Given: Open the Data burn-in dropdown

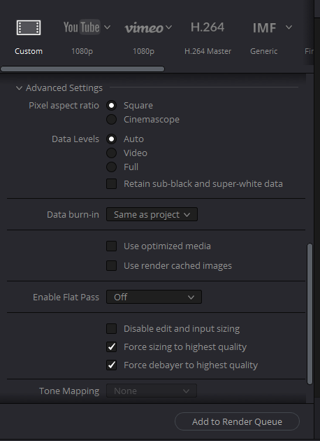Looking at the screenshot, I should coord(152,214).
